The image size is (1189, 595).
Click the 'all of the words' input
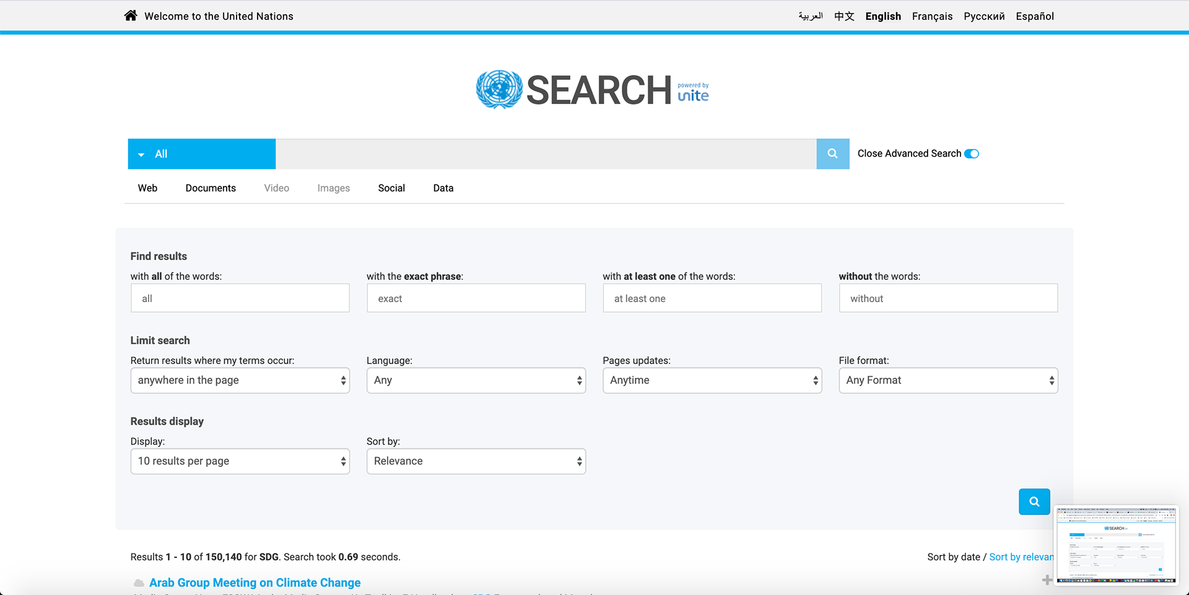(240, 298)
